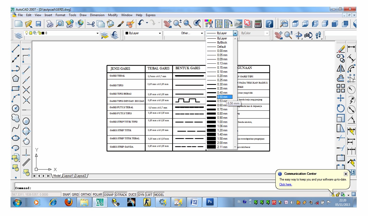
Task: Toggle OSNAP in the status bar
Action: (x=109, y=194)
